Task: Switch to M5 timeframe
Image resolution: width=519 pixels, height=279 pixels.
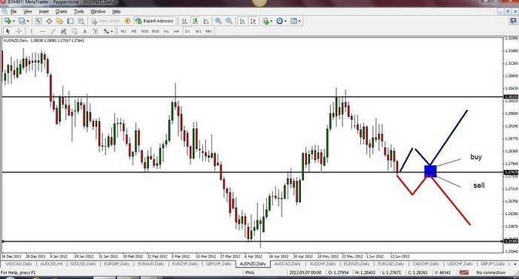Action: (x=134, y=31)
